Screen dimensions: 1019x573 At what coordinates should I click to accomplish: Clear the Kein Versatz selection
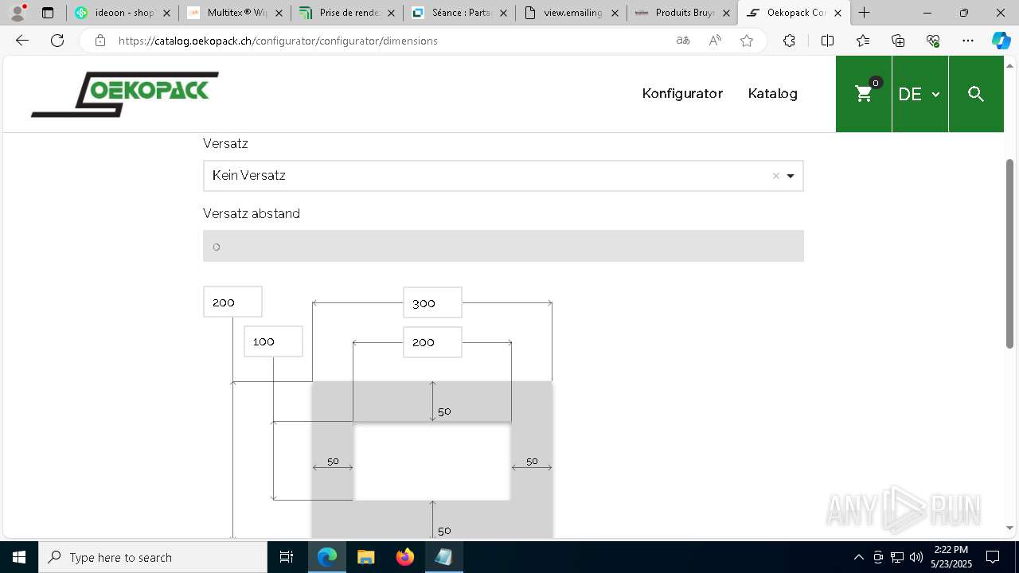[x=775, y=176]
